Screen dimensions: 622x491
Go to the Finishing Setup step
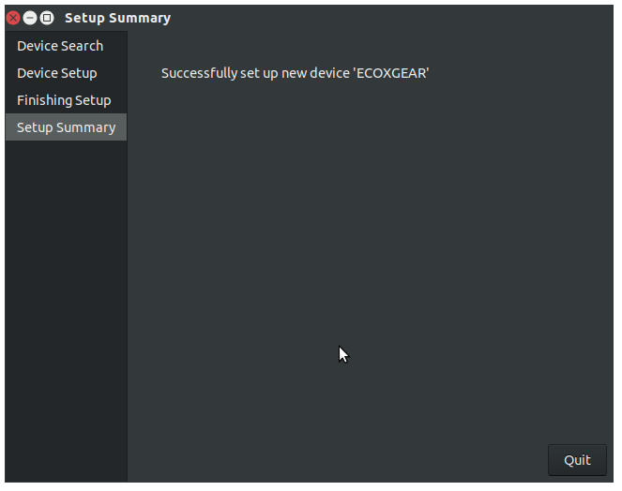(66, 100)
